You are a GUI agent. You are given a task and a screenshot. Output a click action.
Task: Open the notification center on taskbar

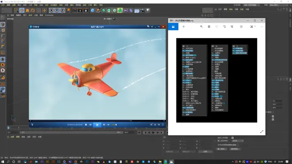click(287, 162)
